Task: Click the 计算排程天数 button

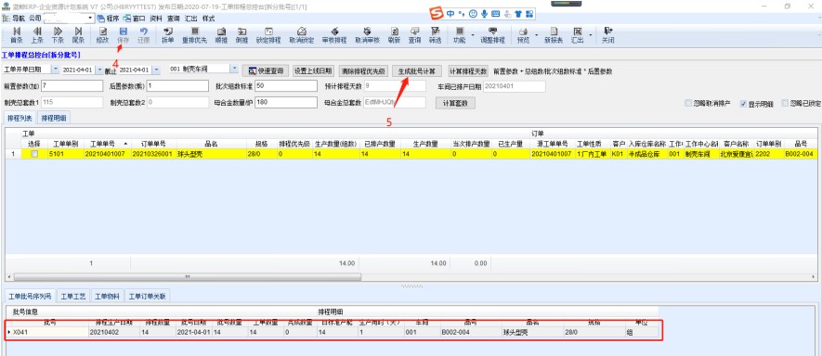Action: [x=468, y=70]
